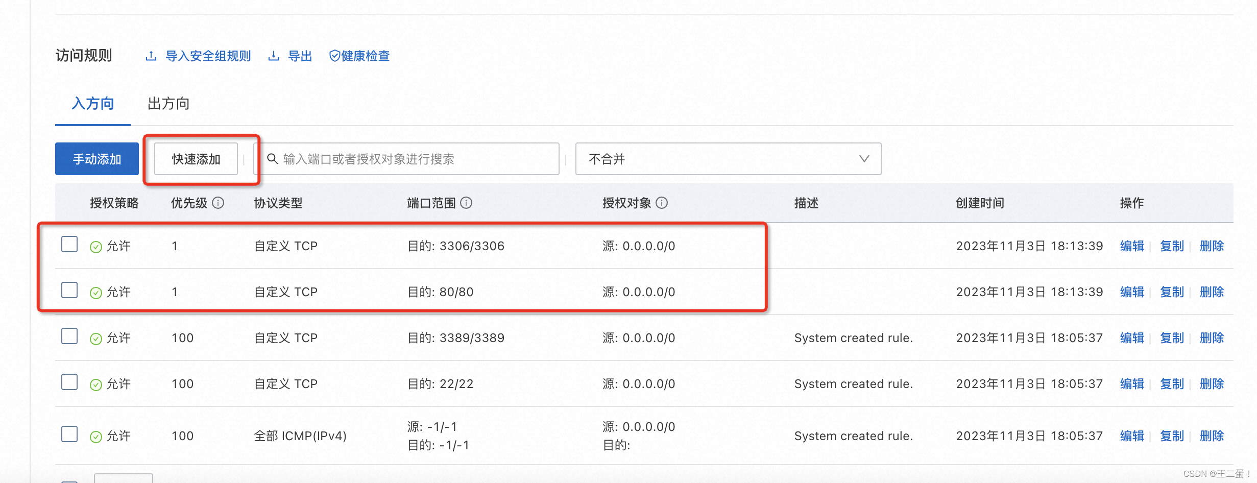The height and width of the screenshot is (483, 1257).
Task: Click the 描述 column header
Action: [x=807, y=203]
